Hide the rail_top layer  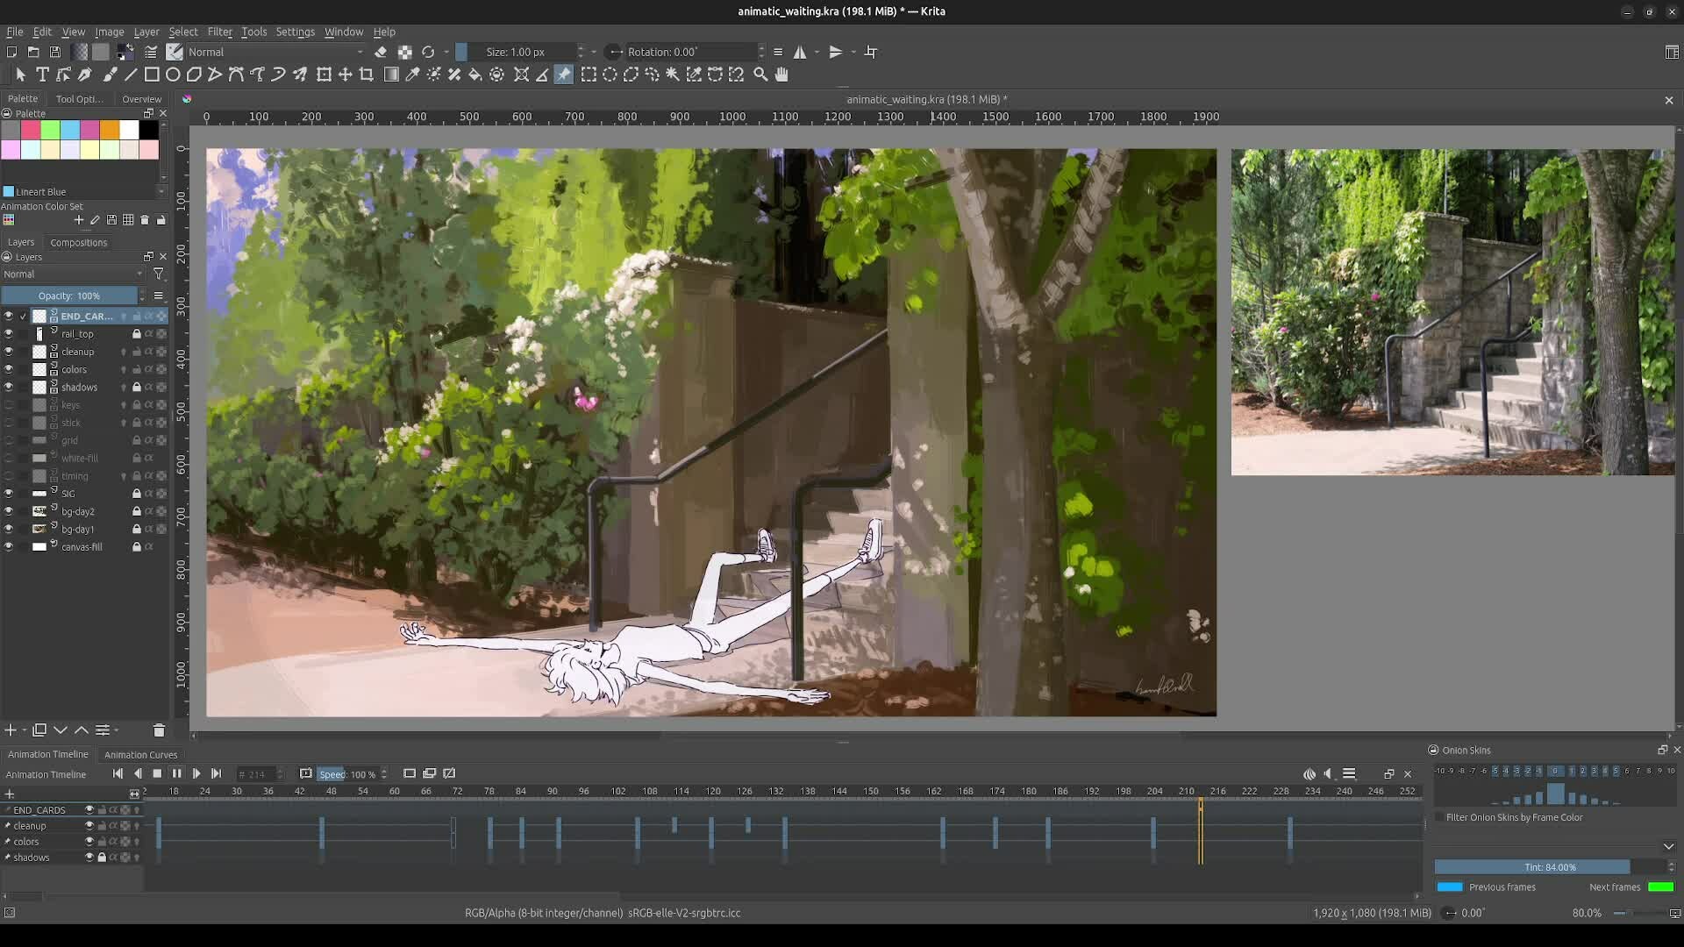(x=9, y=334)
